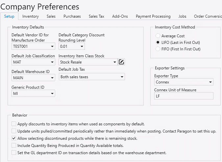
Task: Enable Include Quantity Being Produced checkbox
Action: click(14, 145)
